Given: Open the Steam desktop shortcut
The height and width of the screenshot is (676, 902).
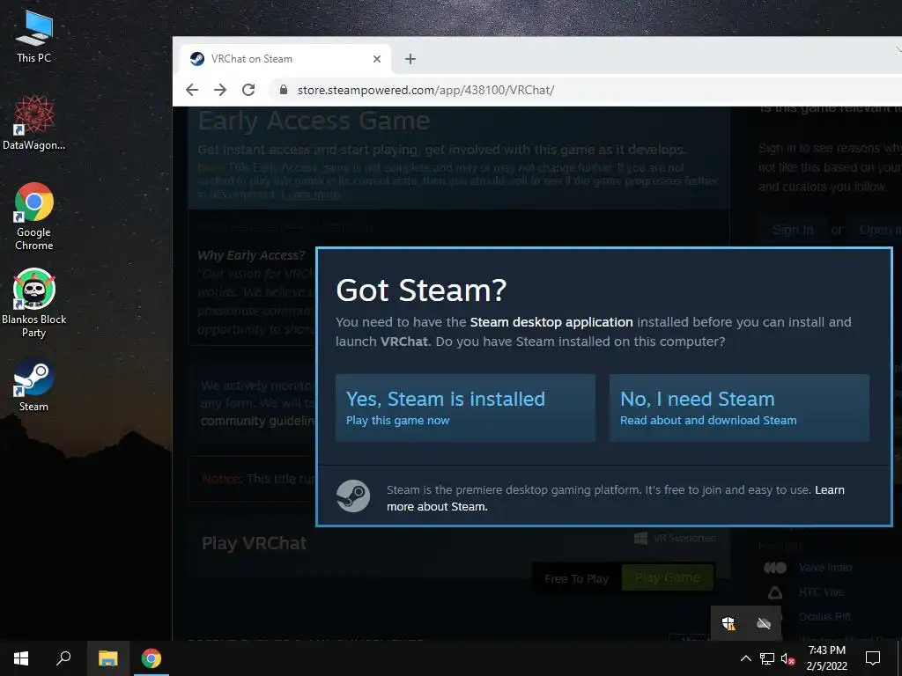Looking at the screenshot, I should pyautogui.click(x=34, y=386).
